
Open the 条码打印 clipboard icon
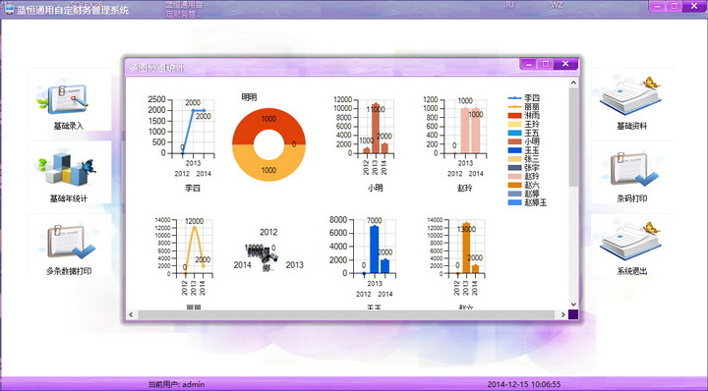pyautogui.click(x=631, y=170)
